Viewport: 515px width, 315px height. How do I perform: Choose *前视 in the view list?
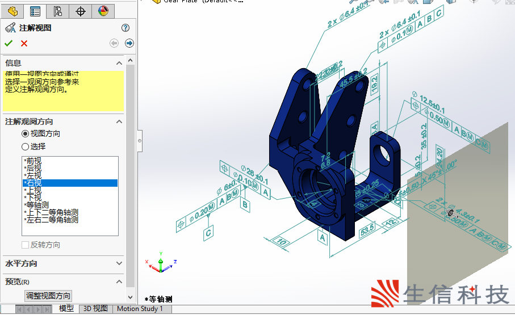pos(34,161)
